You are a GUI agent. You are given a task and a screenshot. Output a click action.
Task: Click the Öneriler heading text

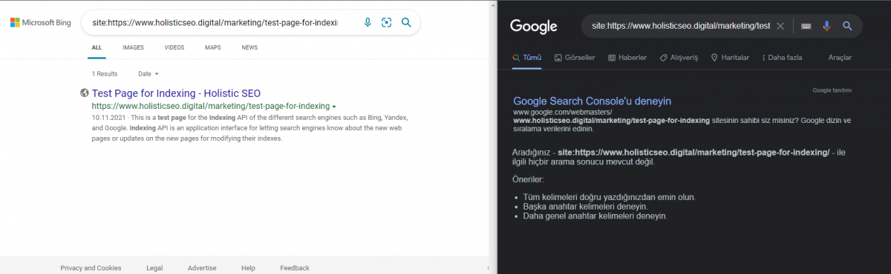(528, 179)
